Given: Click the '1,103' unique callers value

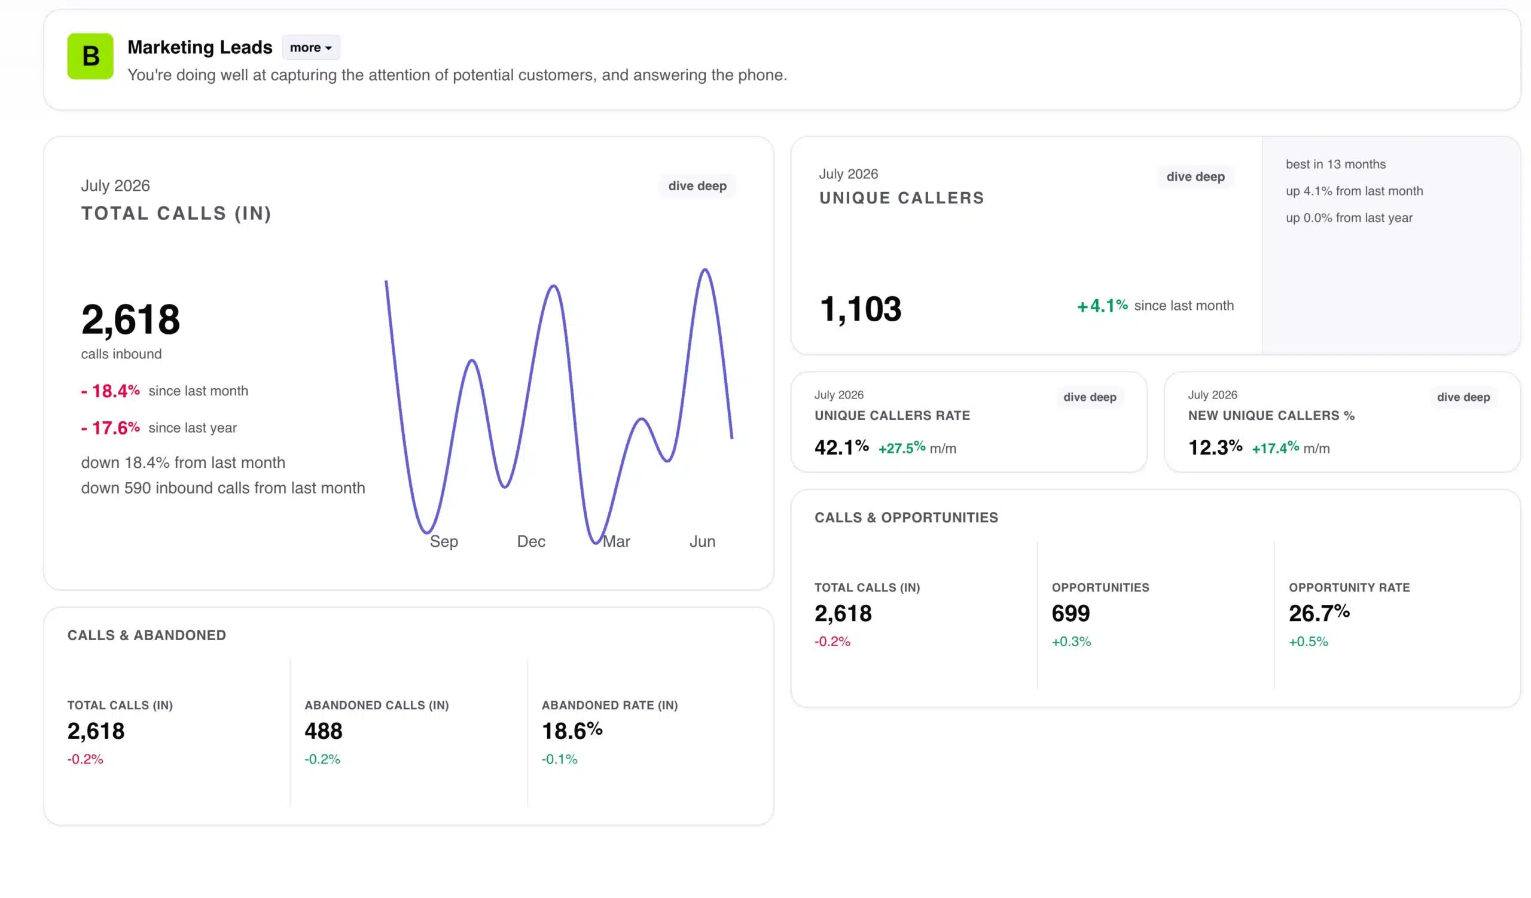Looking at the screenshot, I should point(860,309).
